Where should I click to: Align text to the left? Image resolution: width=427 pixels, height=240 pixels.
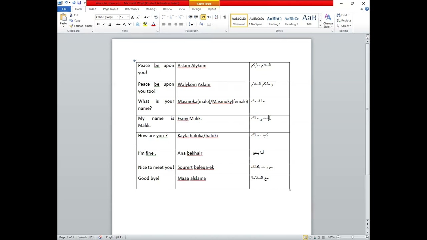click(x=164, y=24)
